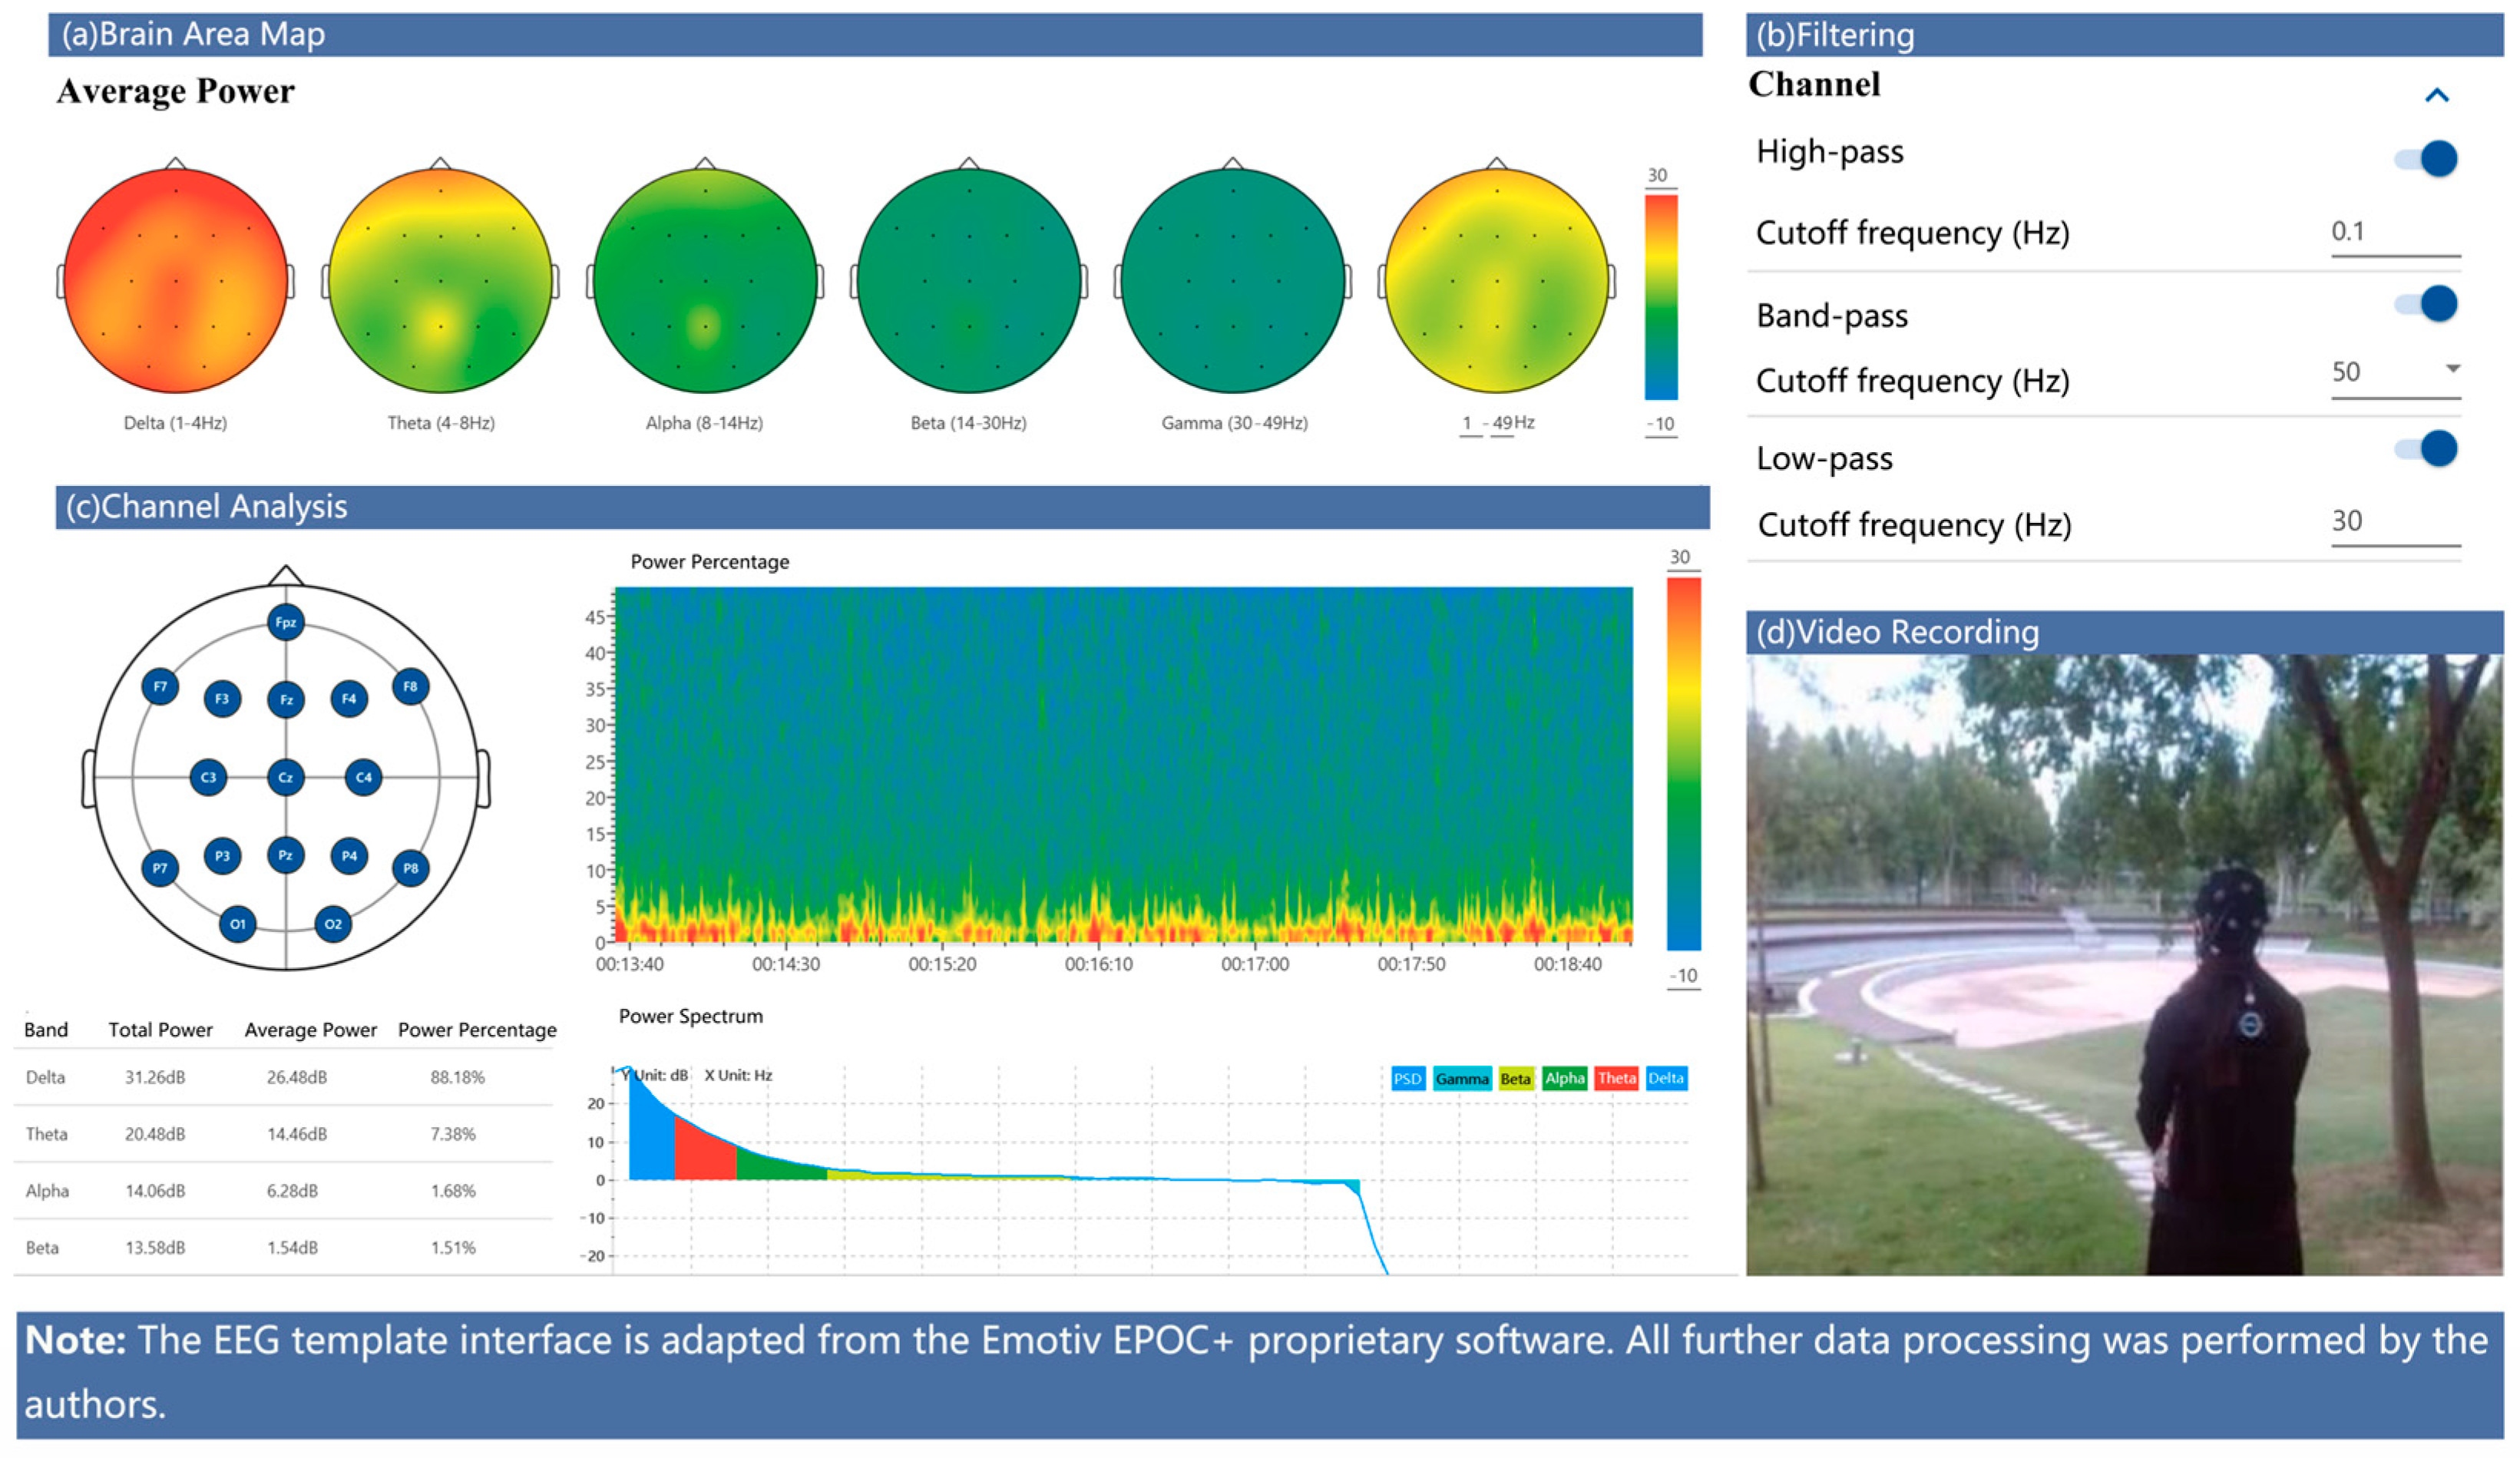The width and height of the screenshot is (2520, 1458).
Task: Select the Fpz electrode on head map
Action: point(286,622)
